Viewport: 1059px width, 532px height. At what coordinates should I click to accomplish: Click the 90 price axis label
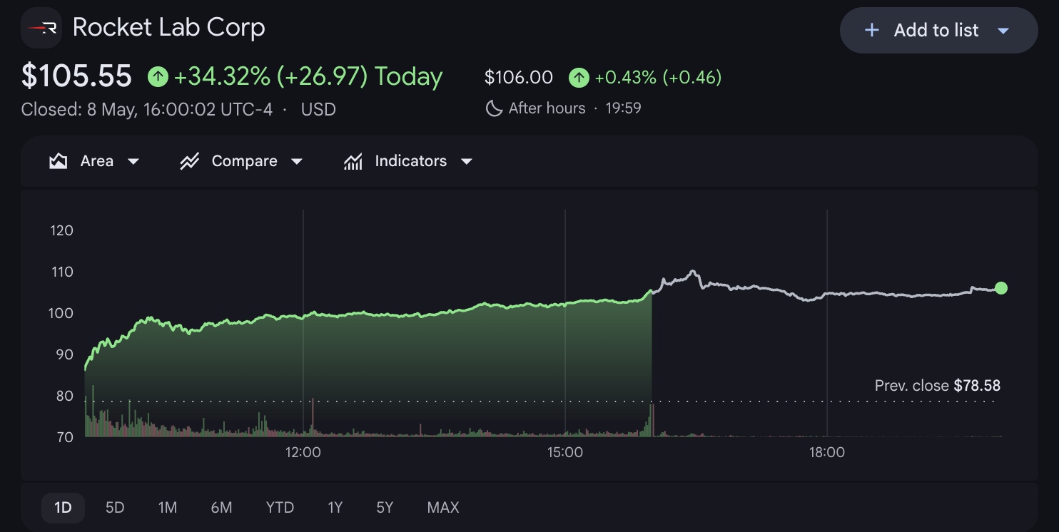(64, 354)
